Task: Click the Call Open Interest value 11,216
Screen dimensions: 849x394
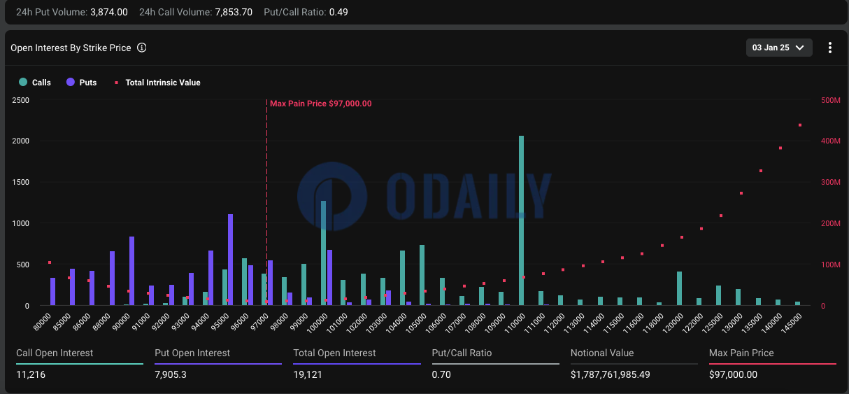Action: (30, 374)
